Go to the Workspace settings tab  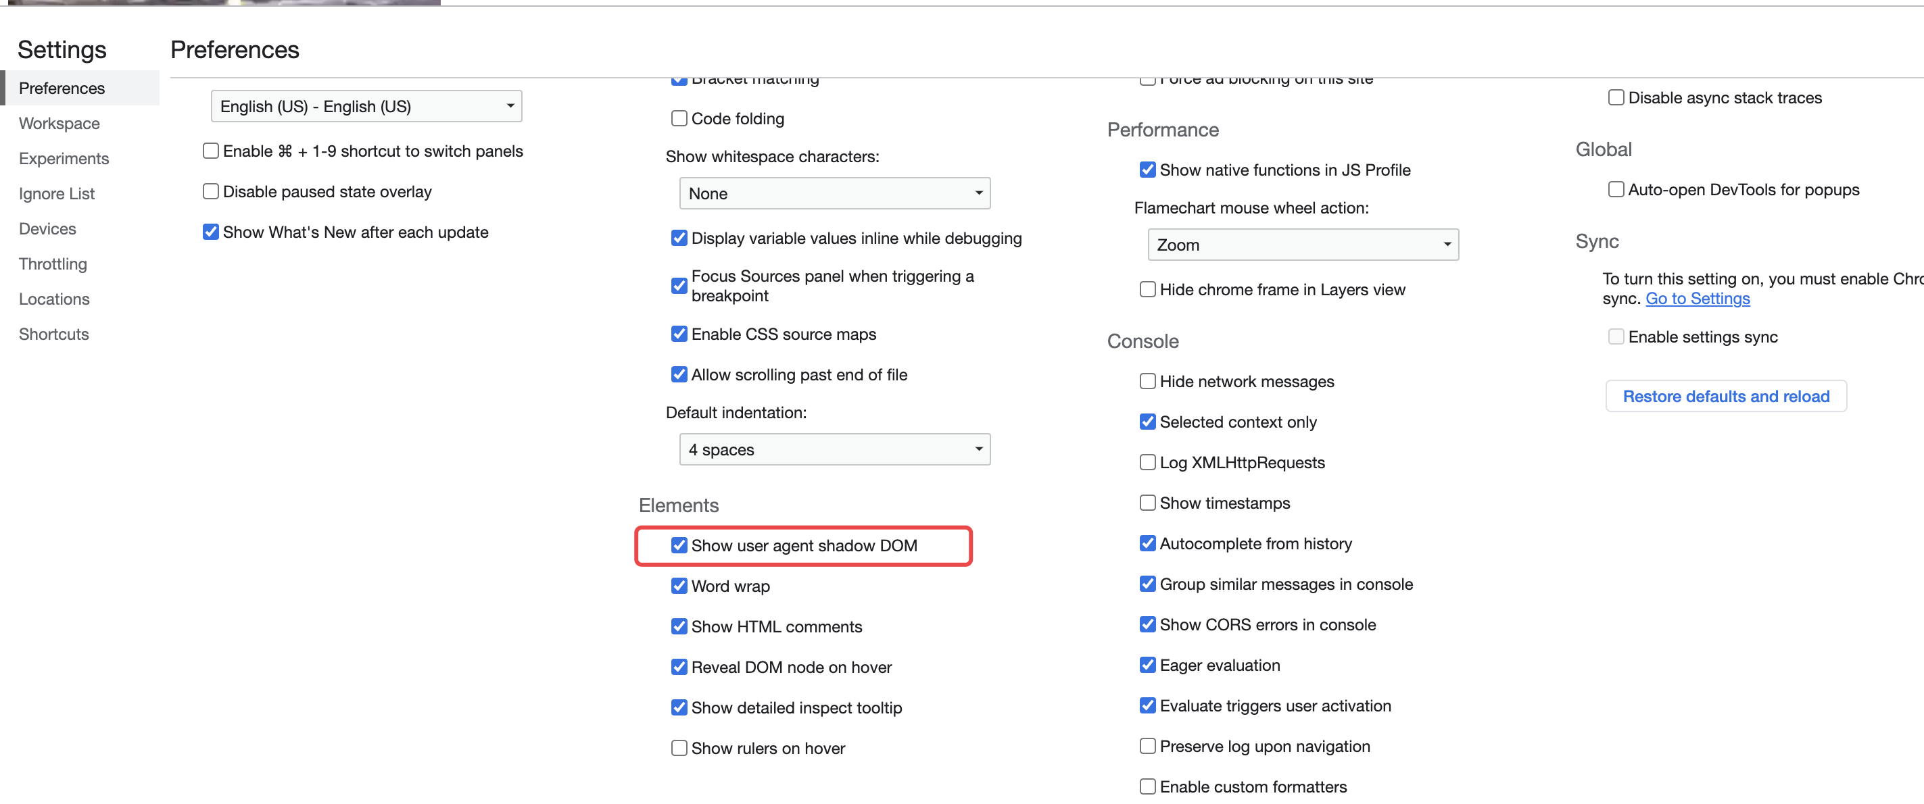pos(59,123)
